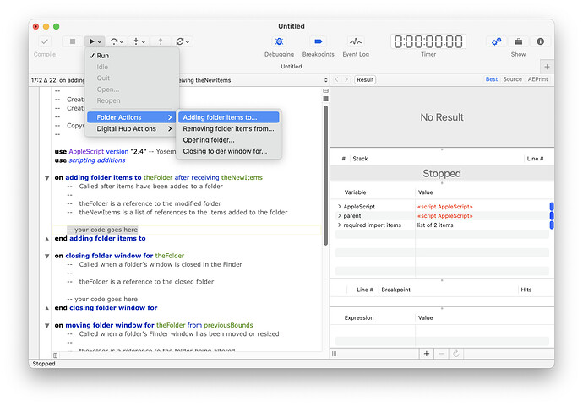Select the Untitled document tab
Viewport: 583px width, 406px height.
(291, 67)
